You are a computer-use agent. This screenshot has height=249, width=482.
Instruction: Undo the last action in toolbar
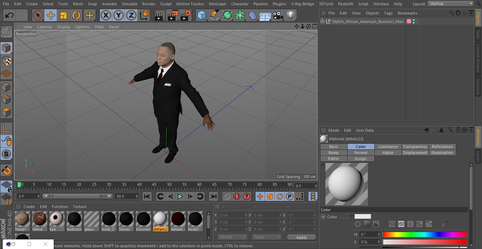click(x=9, y=15)
